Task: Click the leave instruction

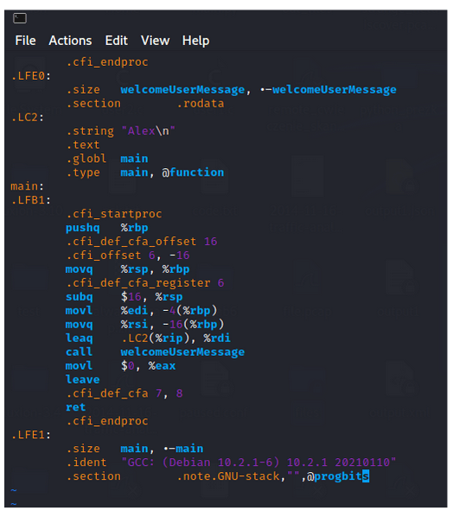Action: [83, 379]
